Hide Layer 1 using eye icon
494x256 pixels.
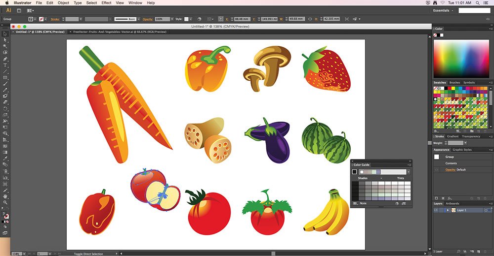point(436,210)
